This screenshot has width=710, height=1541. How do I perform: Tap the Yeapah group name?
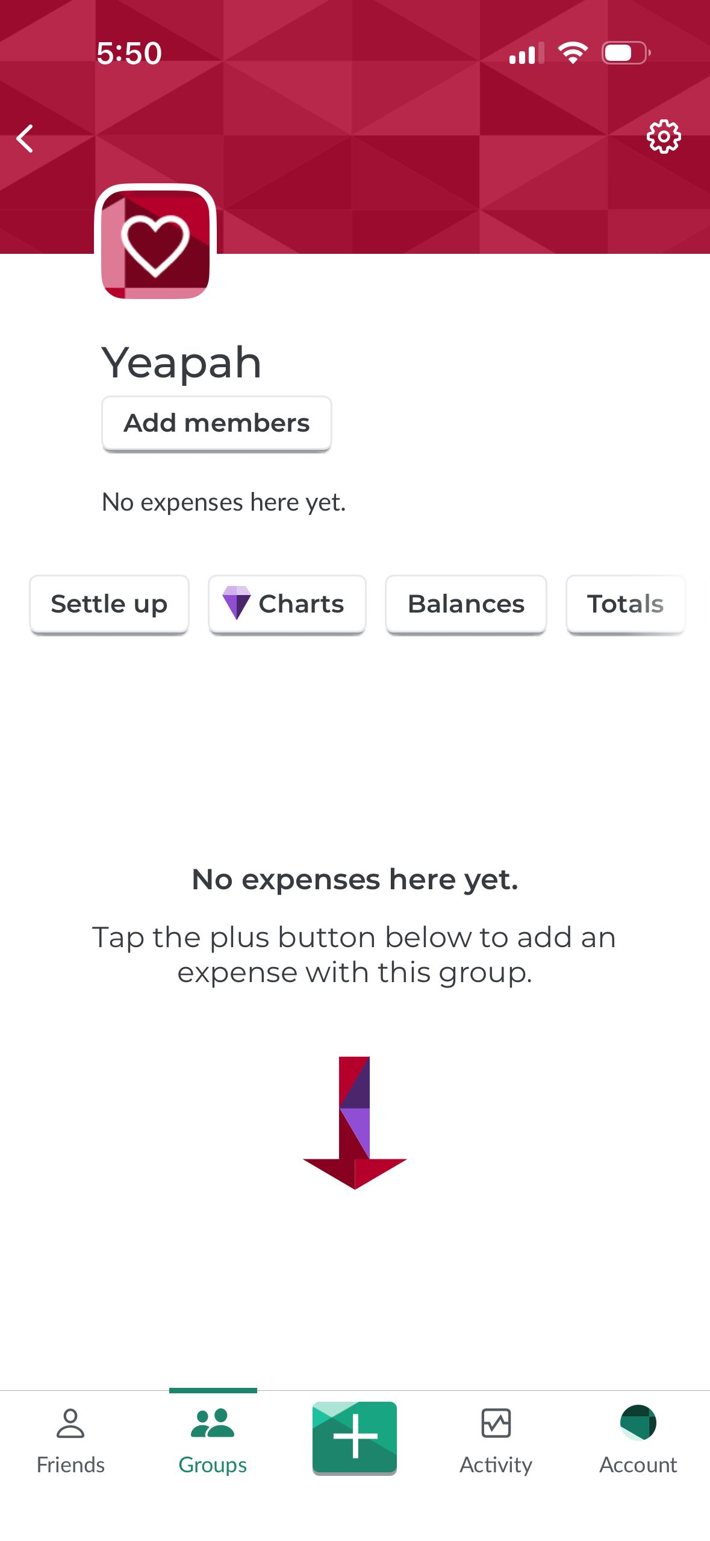181,362
